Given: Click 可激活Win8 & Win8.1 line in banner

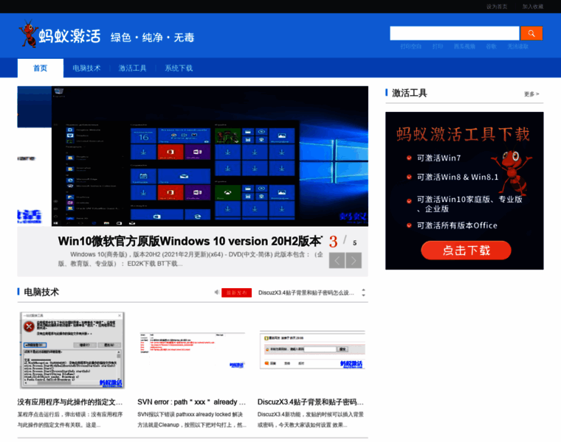Looking at the screenshot, I should [x=457, y=177].
